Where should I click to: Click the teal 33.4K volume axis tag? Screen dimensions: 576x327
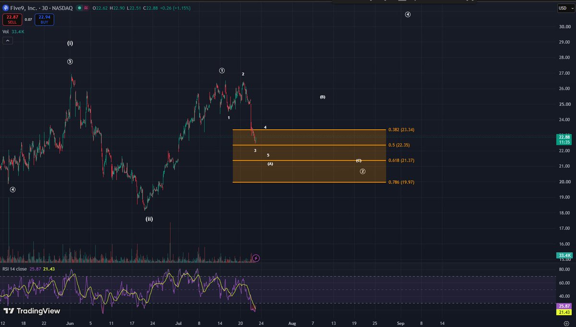tap(564, 256)
